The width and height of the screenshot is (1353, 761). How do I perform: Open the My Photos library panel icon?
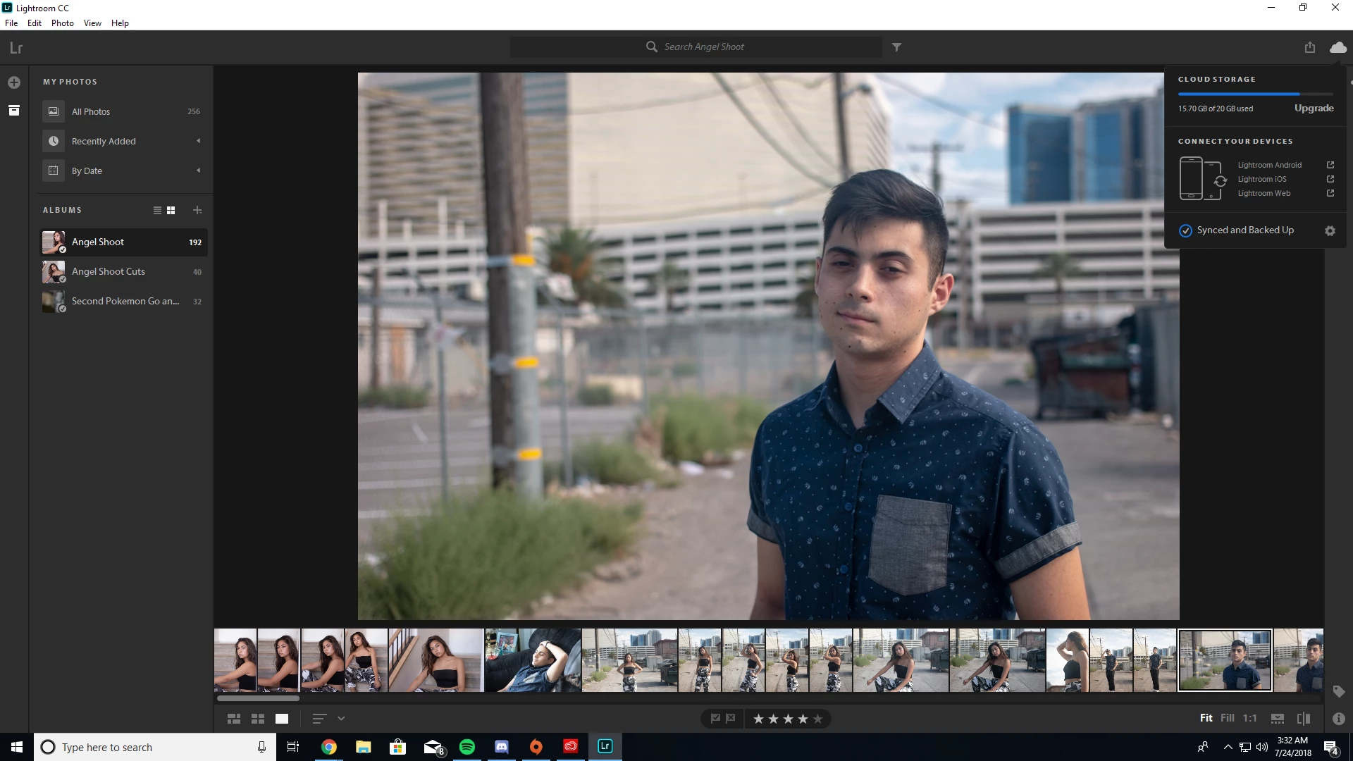tap(14, 111)
